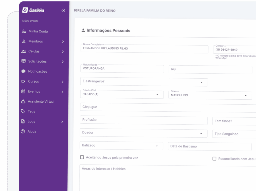Enable the Reconciliando com Jesus checkbox
This screenshot has height=191, width=256.
click(x=214, y=159)
